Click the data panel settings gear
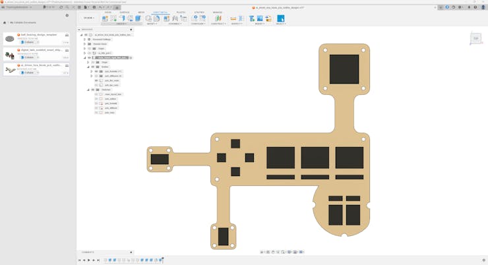 point(67,15)
